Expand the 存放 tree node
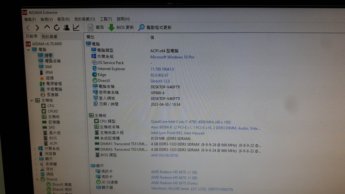 click(x=36, y=169)
